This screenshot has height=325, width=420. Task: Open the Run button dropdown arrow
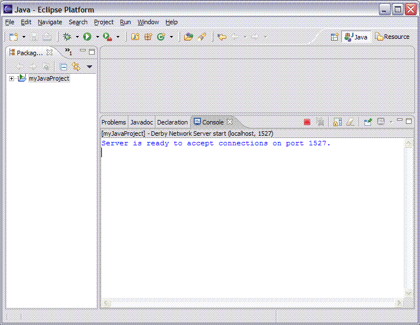point(97,37)
